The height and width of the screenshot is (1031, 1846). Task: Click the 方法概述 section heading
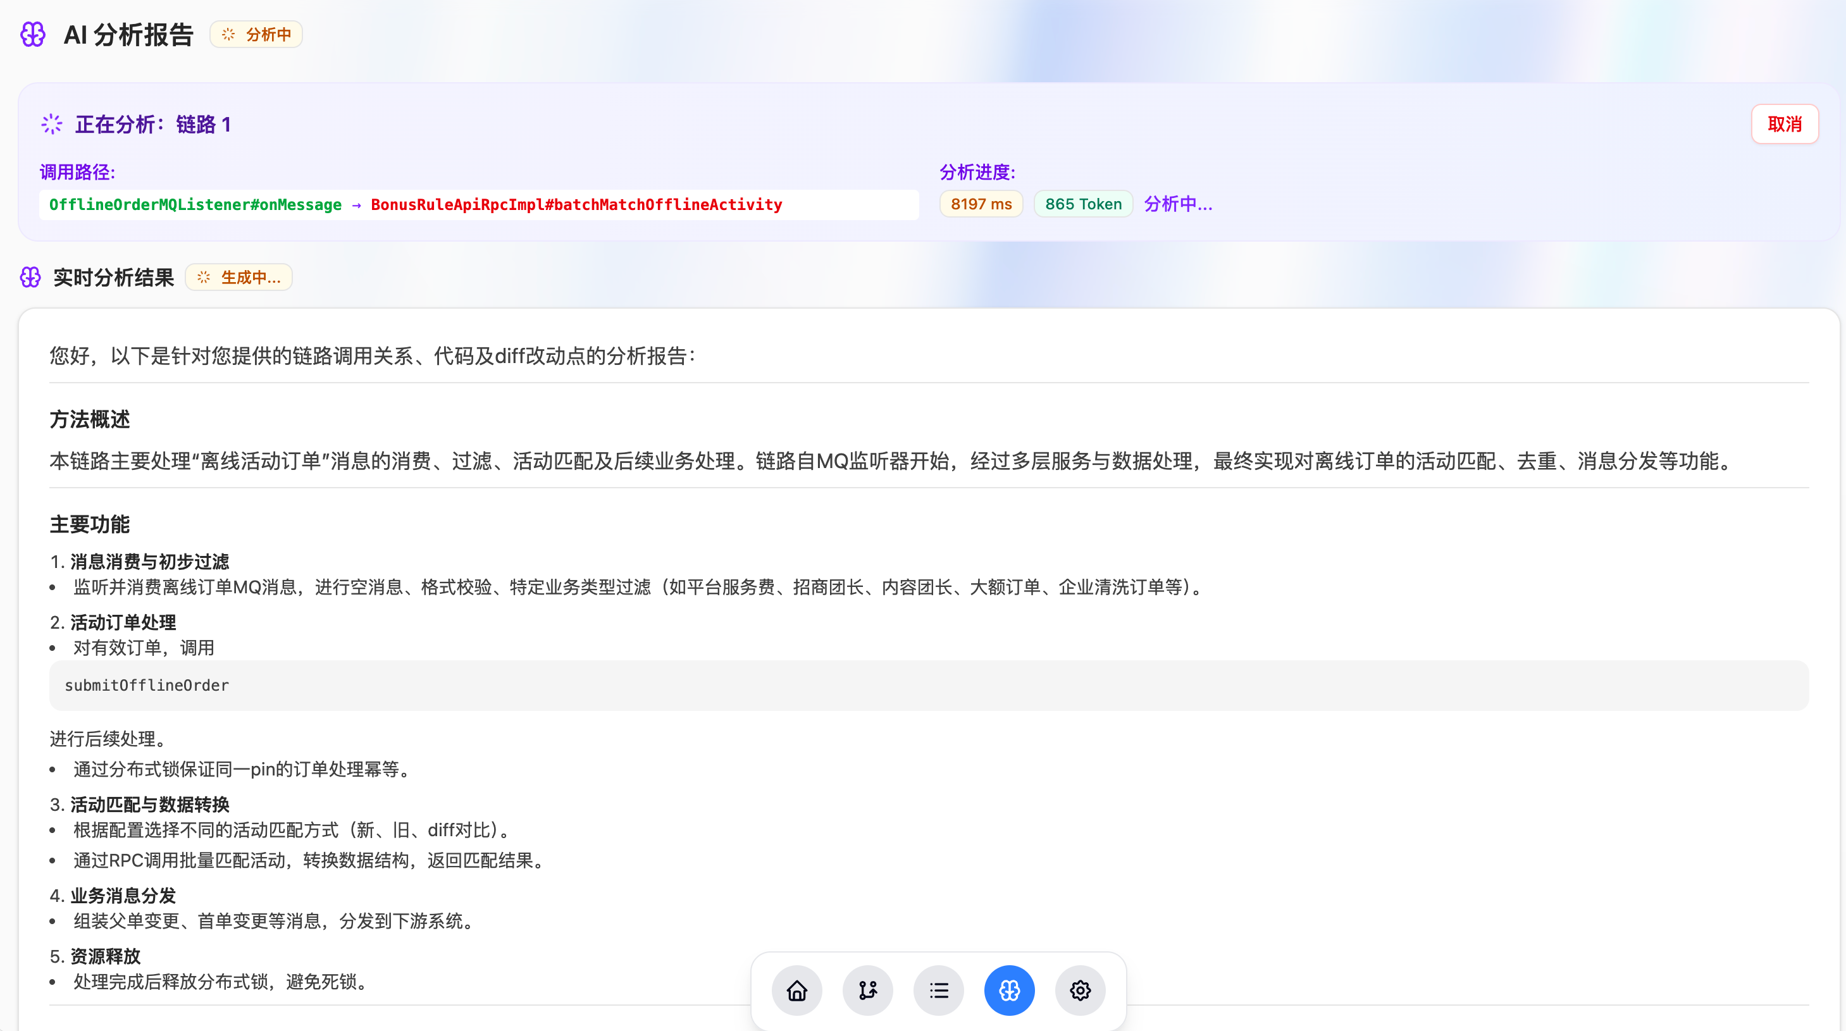tap(90, 419)
